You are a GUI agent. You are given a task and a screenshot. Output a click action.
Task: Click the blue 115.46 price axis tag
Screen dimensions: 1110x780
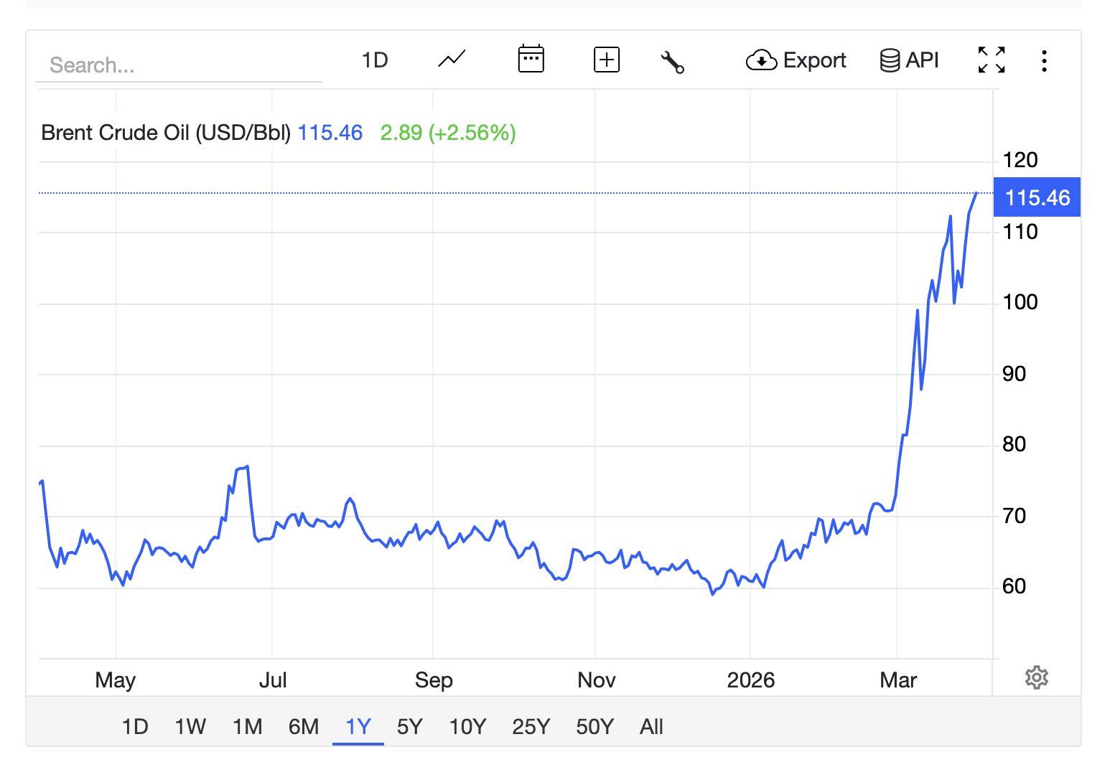tap(1037, 197)
